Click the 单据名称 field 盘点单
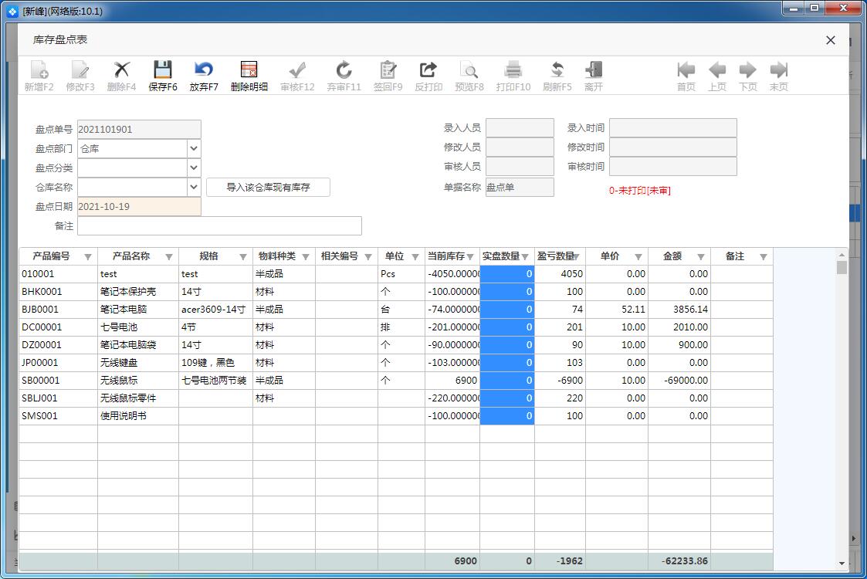867x579 pixels. [x=520, y=187]
